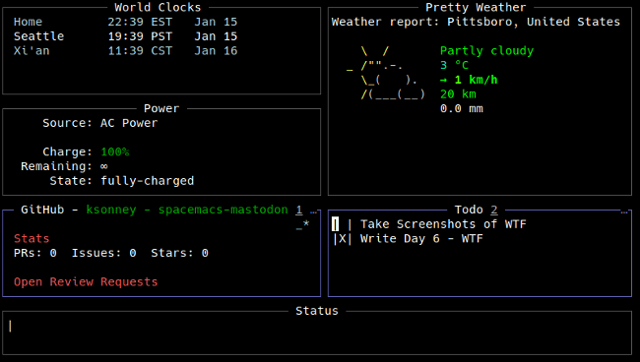The height and width of the screenshot is (362, 640).
Task: Click the partly cloudy ASCII weather icon
Action: (386, 73)
